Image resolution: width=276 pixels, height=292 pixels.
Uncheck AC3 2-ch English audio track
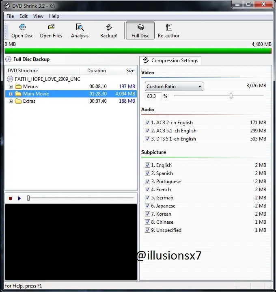click(147, 122)
